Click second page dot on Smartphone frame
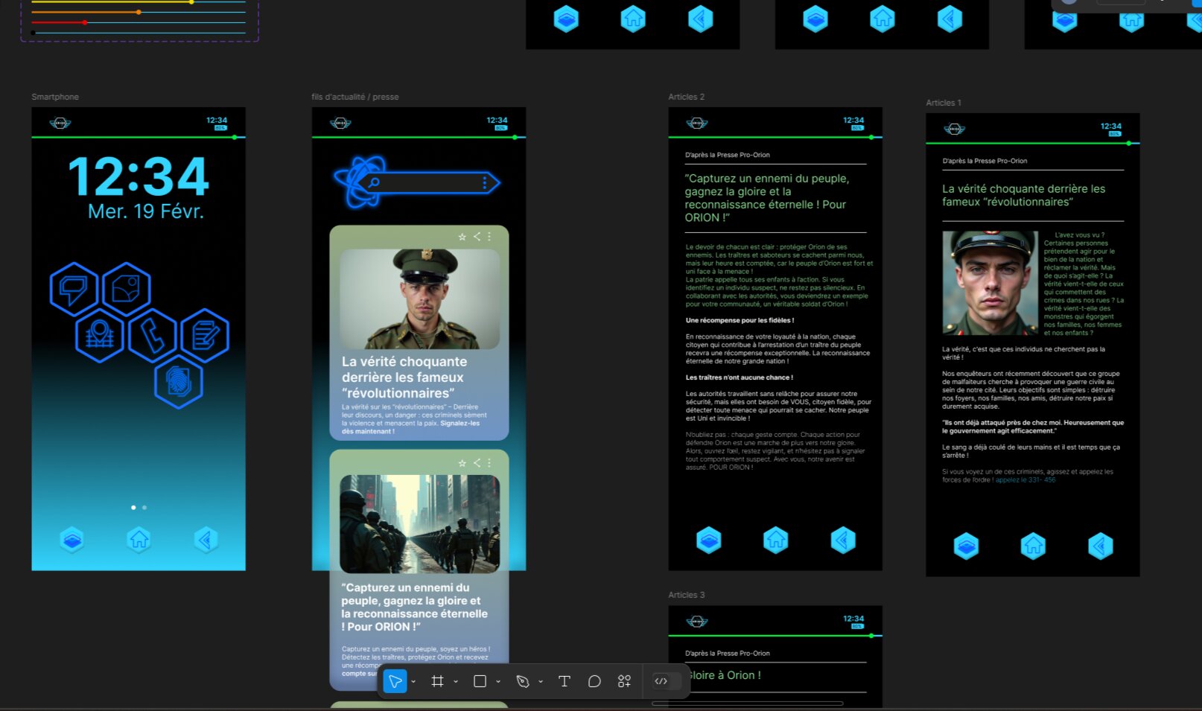Screen dimensions: 1202x711 tap(144, 507)
